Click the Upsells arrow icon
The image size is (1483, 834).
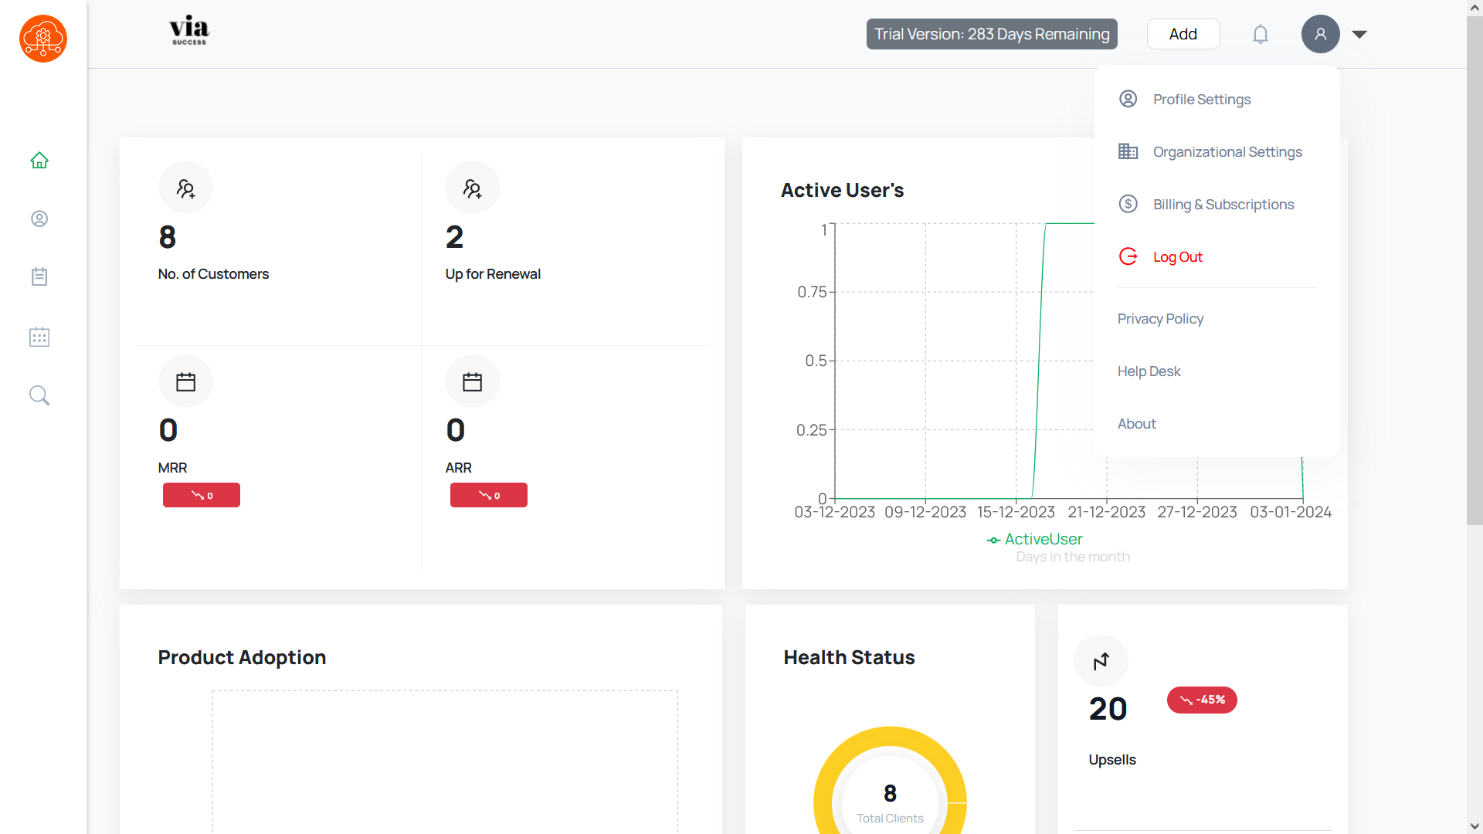tap(1101, 661)
